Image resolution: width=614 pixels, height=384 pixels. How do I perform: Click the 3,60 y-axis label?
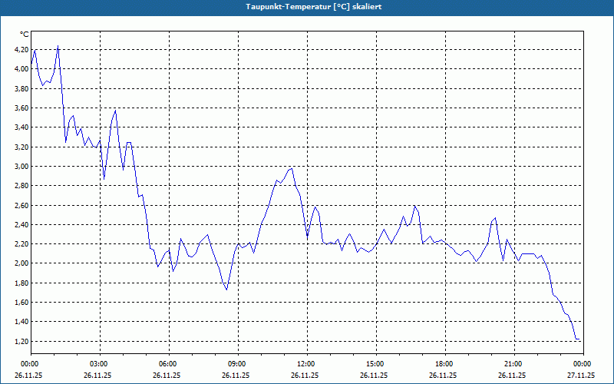click(22, 108)
